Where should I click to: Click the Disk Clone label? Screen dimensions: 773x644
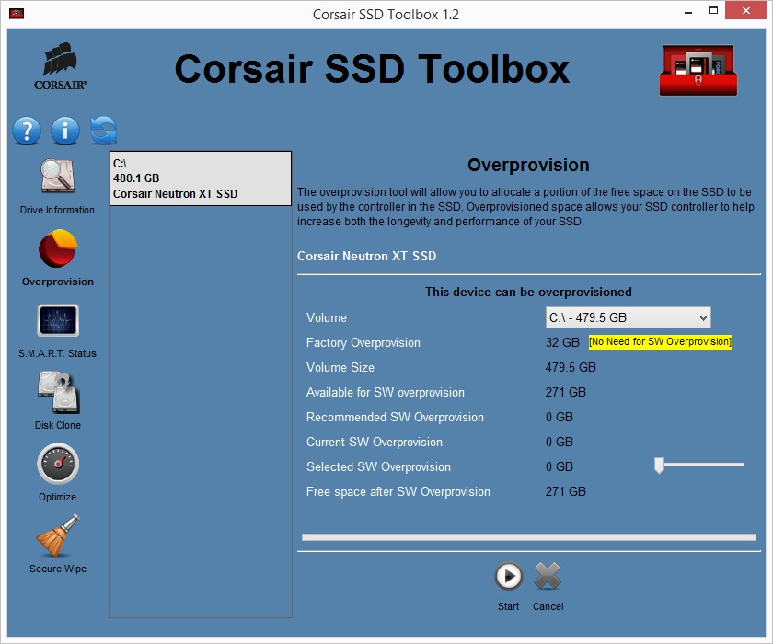[58, 425]
